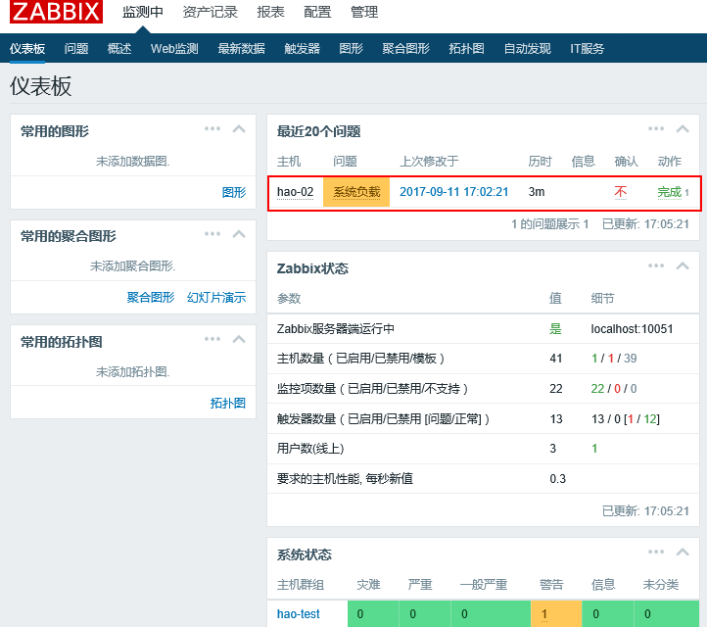This screenshot has height=627, width=707.
Task: Click the 未添加拓扑图 message
Action: 132,371
